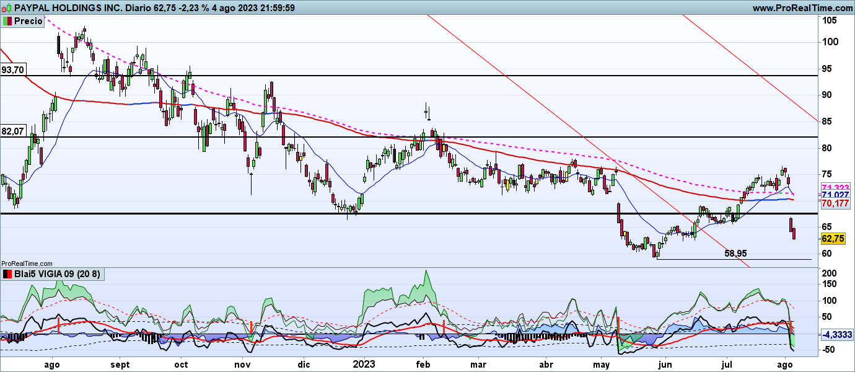
Task: Click the black-red icon beside Blai5 VIGIA
Action: click(7, 273)
